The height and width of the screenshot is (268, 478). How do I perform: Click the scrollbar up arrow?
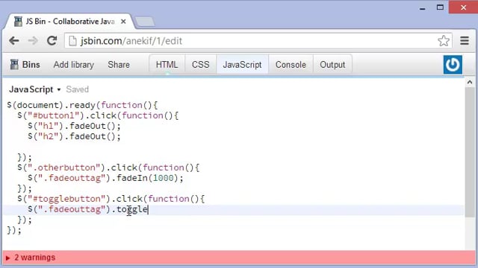click(470, 83)
